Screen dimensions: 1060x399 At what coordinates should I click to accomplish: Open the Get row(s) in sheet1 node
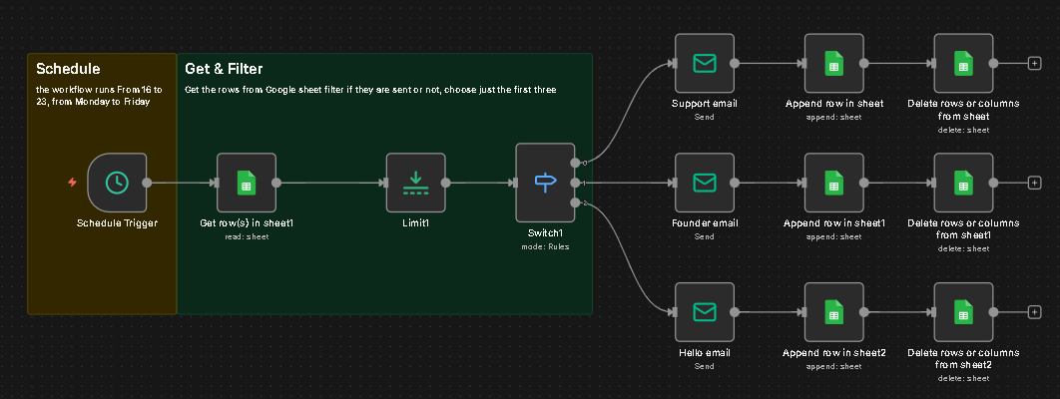pos(246,183)
